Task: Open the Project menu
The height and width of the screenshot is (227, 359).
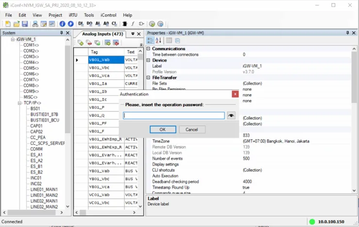Action: tap(55, 15)
